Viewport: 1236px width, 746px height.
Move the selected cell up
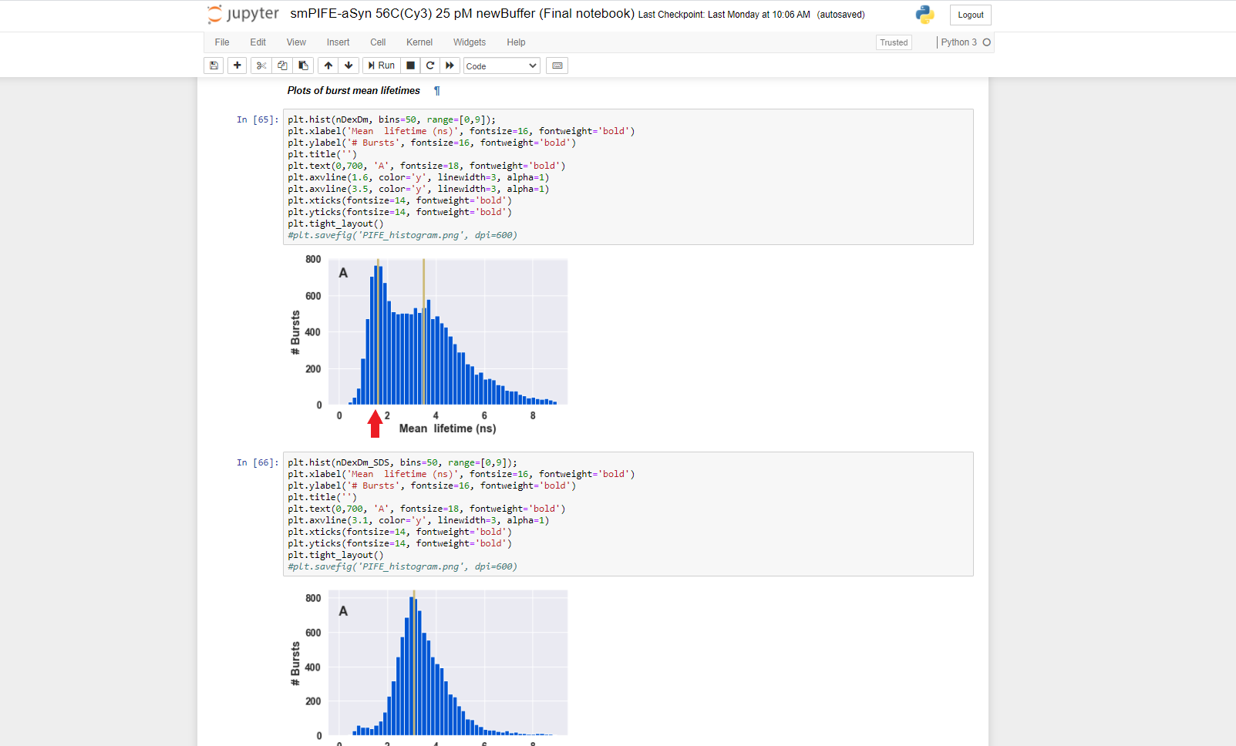(328, 66)
